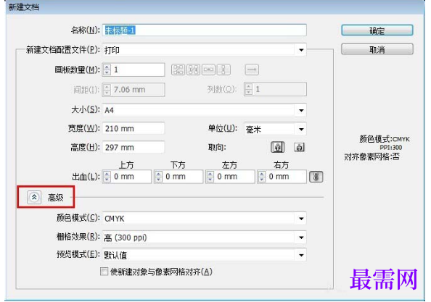
Task: Set portrait orientation icon
Action: [278, 147]
